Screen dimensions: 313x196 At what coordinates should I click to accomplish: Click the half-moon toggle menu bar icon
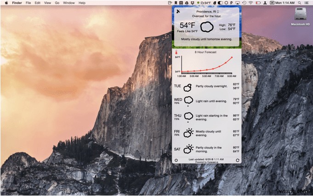click(x=220, y=3)
